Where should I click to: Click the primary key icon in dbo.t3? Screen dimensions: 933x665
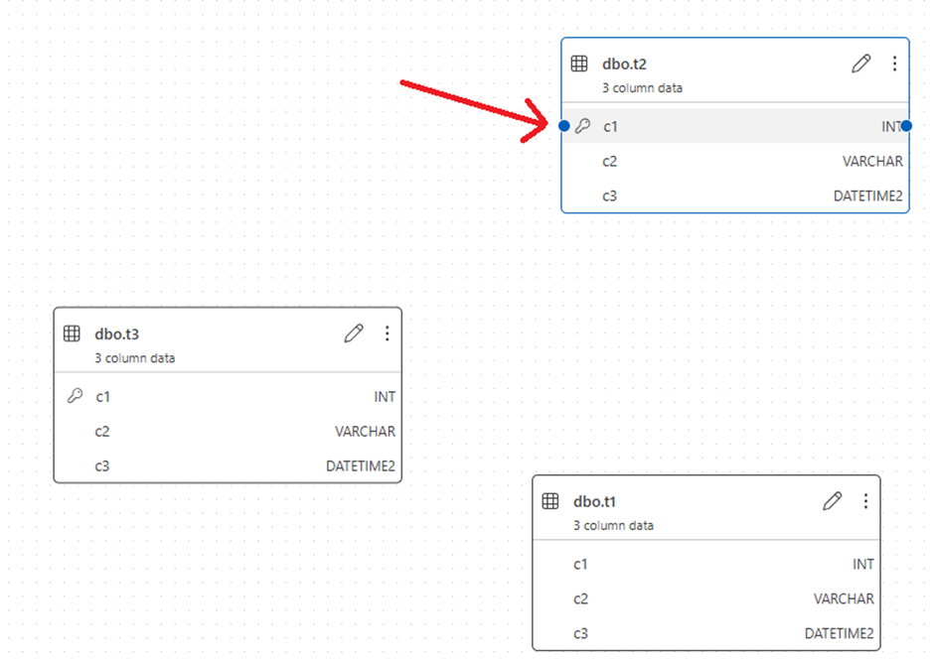point(75,395)
